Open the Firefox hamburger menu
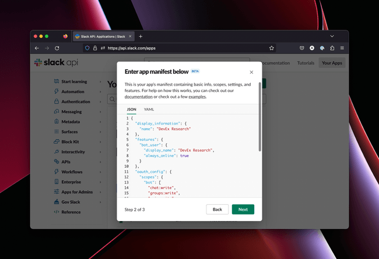The image size is (379, 259). (x=342, y=48)
